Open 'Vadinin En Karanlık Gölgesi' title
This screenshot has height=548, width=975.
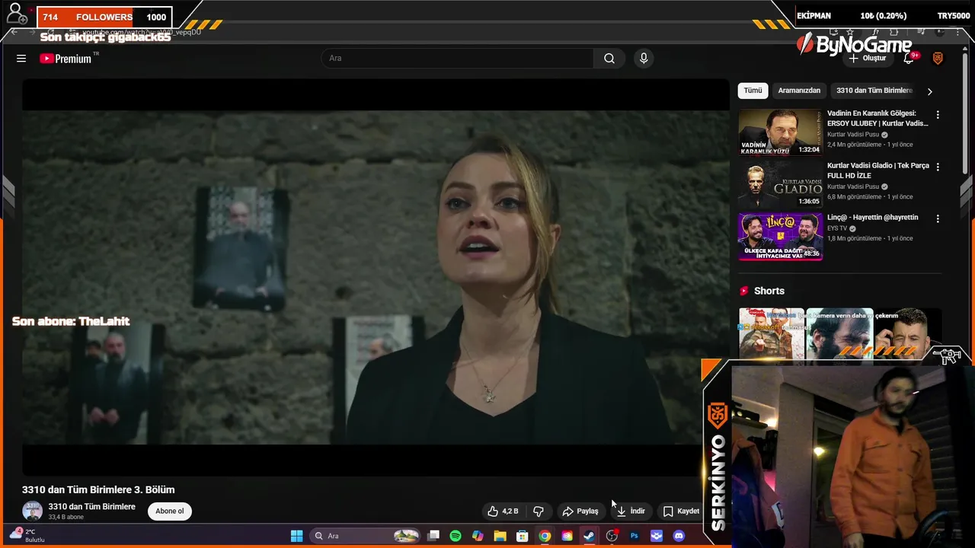coord(877,119)
